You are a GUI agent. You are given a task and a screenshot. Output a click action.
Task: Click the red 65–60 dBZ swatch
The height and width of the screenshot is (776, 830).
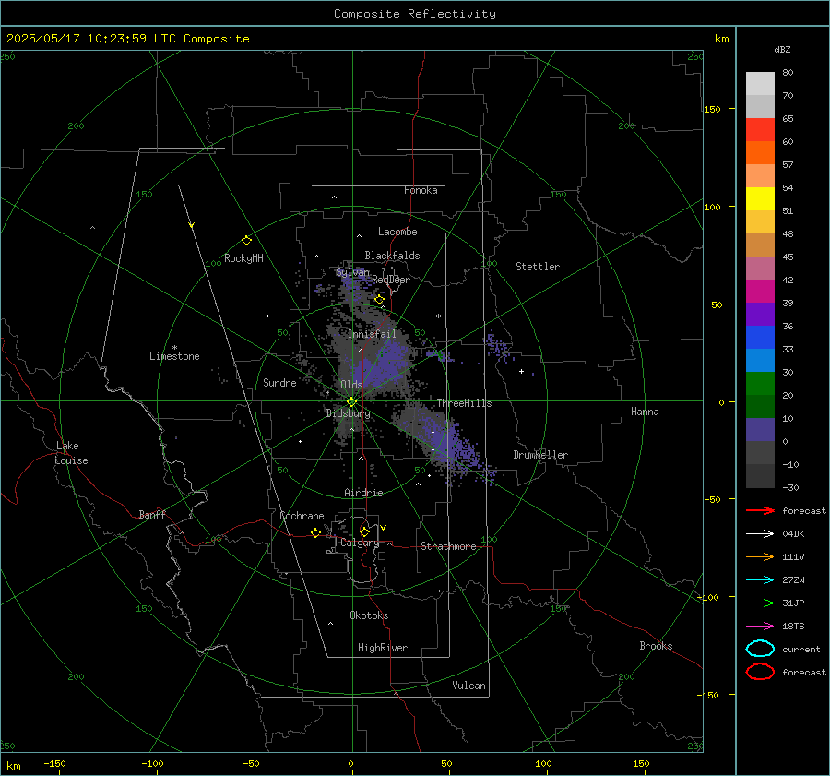(x=760, y=130)
